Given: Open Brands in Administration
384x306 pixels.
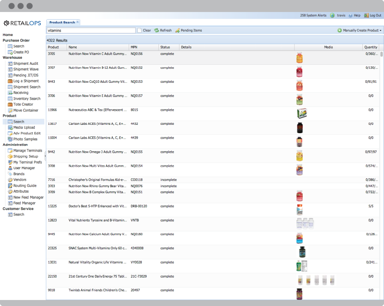Looking at the screenshot, I should pyautogui.click(x=19, y=174).
